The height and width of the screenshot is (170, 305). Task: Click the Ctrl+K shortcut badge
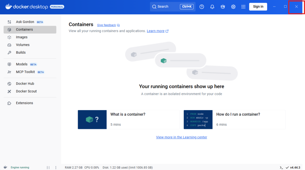pos(187,7)
